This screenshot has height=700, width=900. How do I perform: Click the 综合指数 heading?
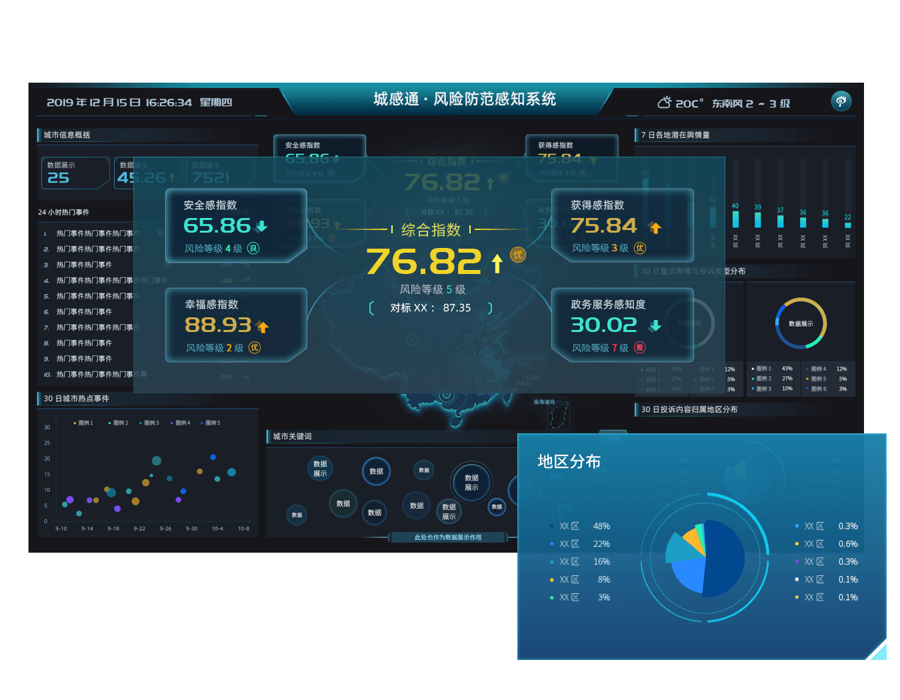point(431,230)
